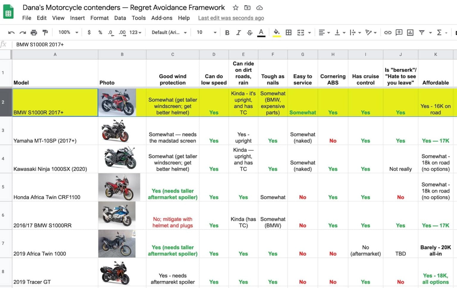Click the 'Last edit was seconds ago' link
Image resolution: width=457 pixels, height=288 pixels.
tap(231, 18)
